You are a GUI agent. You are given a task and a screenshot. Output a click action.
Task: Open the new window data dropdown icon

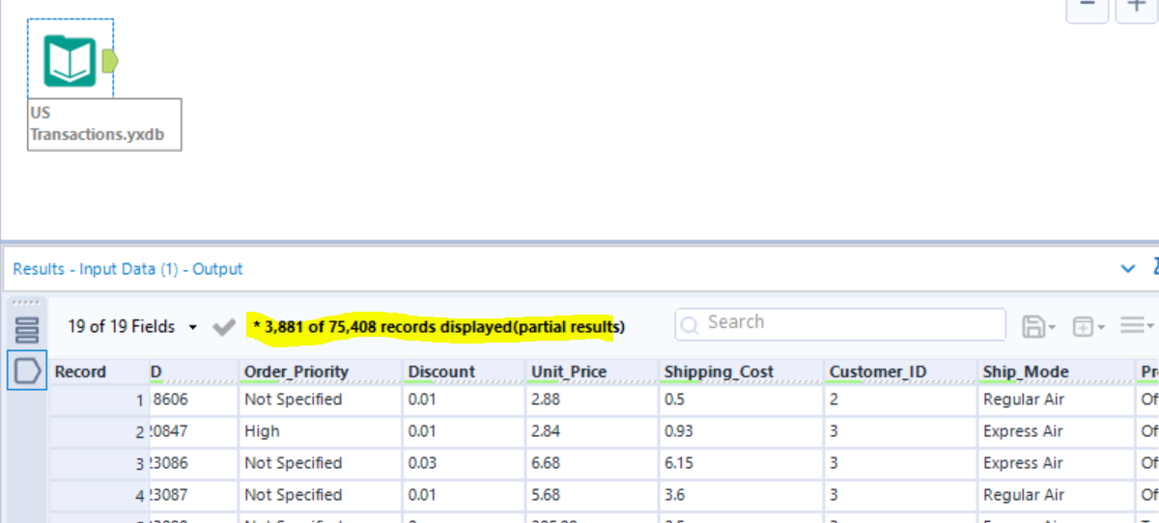click(1088, 327)
